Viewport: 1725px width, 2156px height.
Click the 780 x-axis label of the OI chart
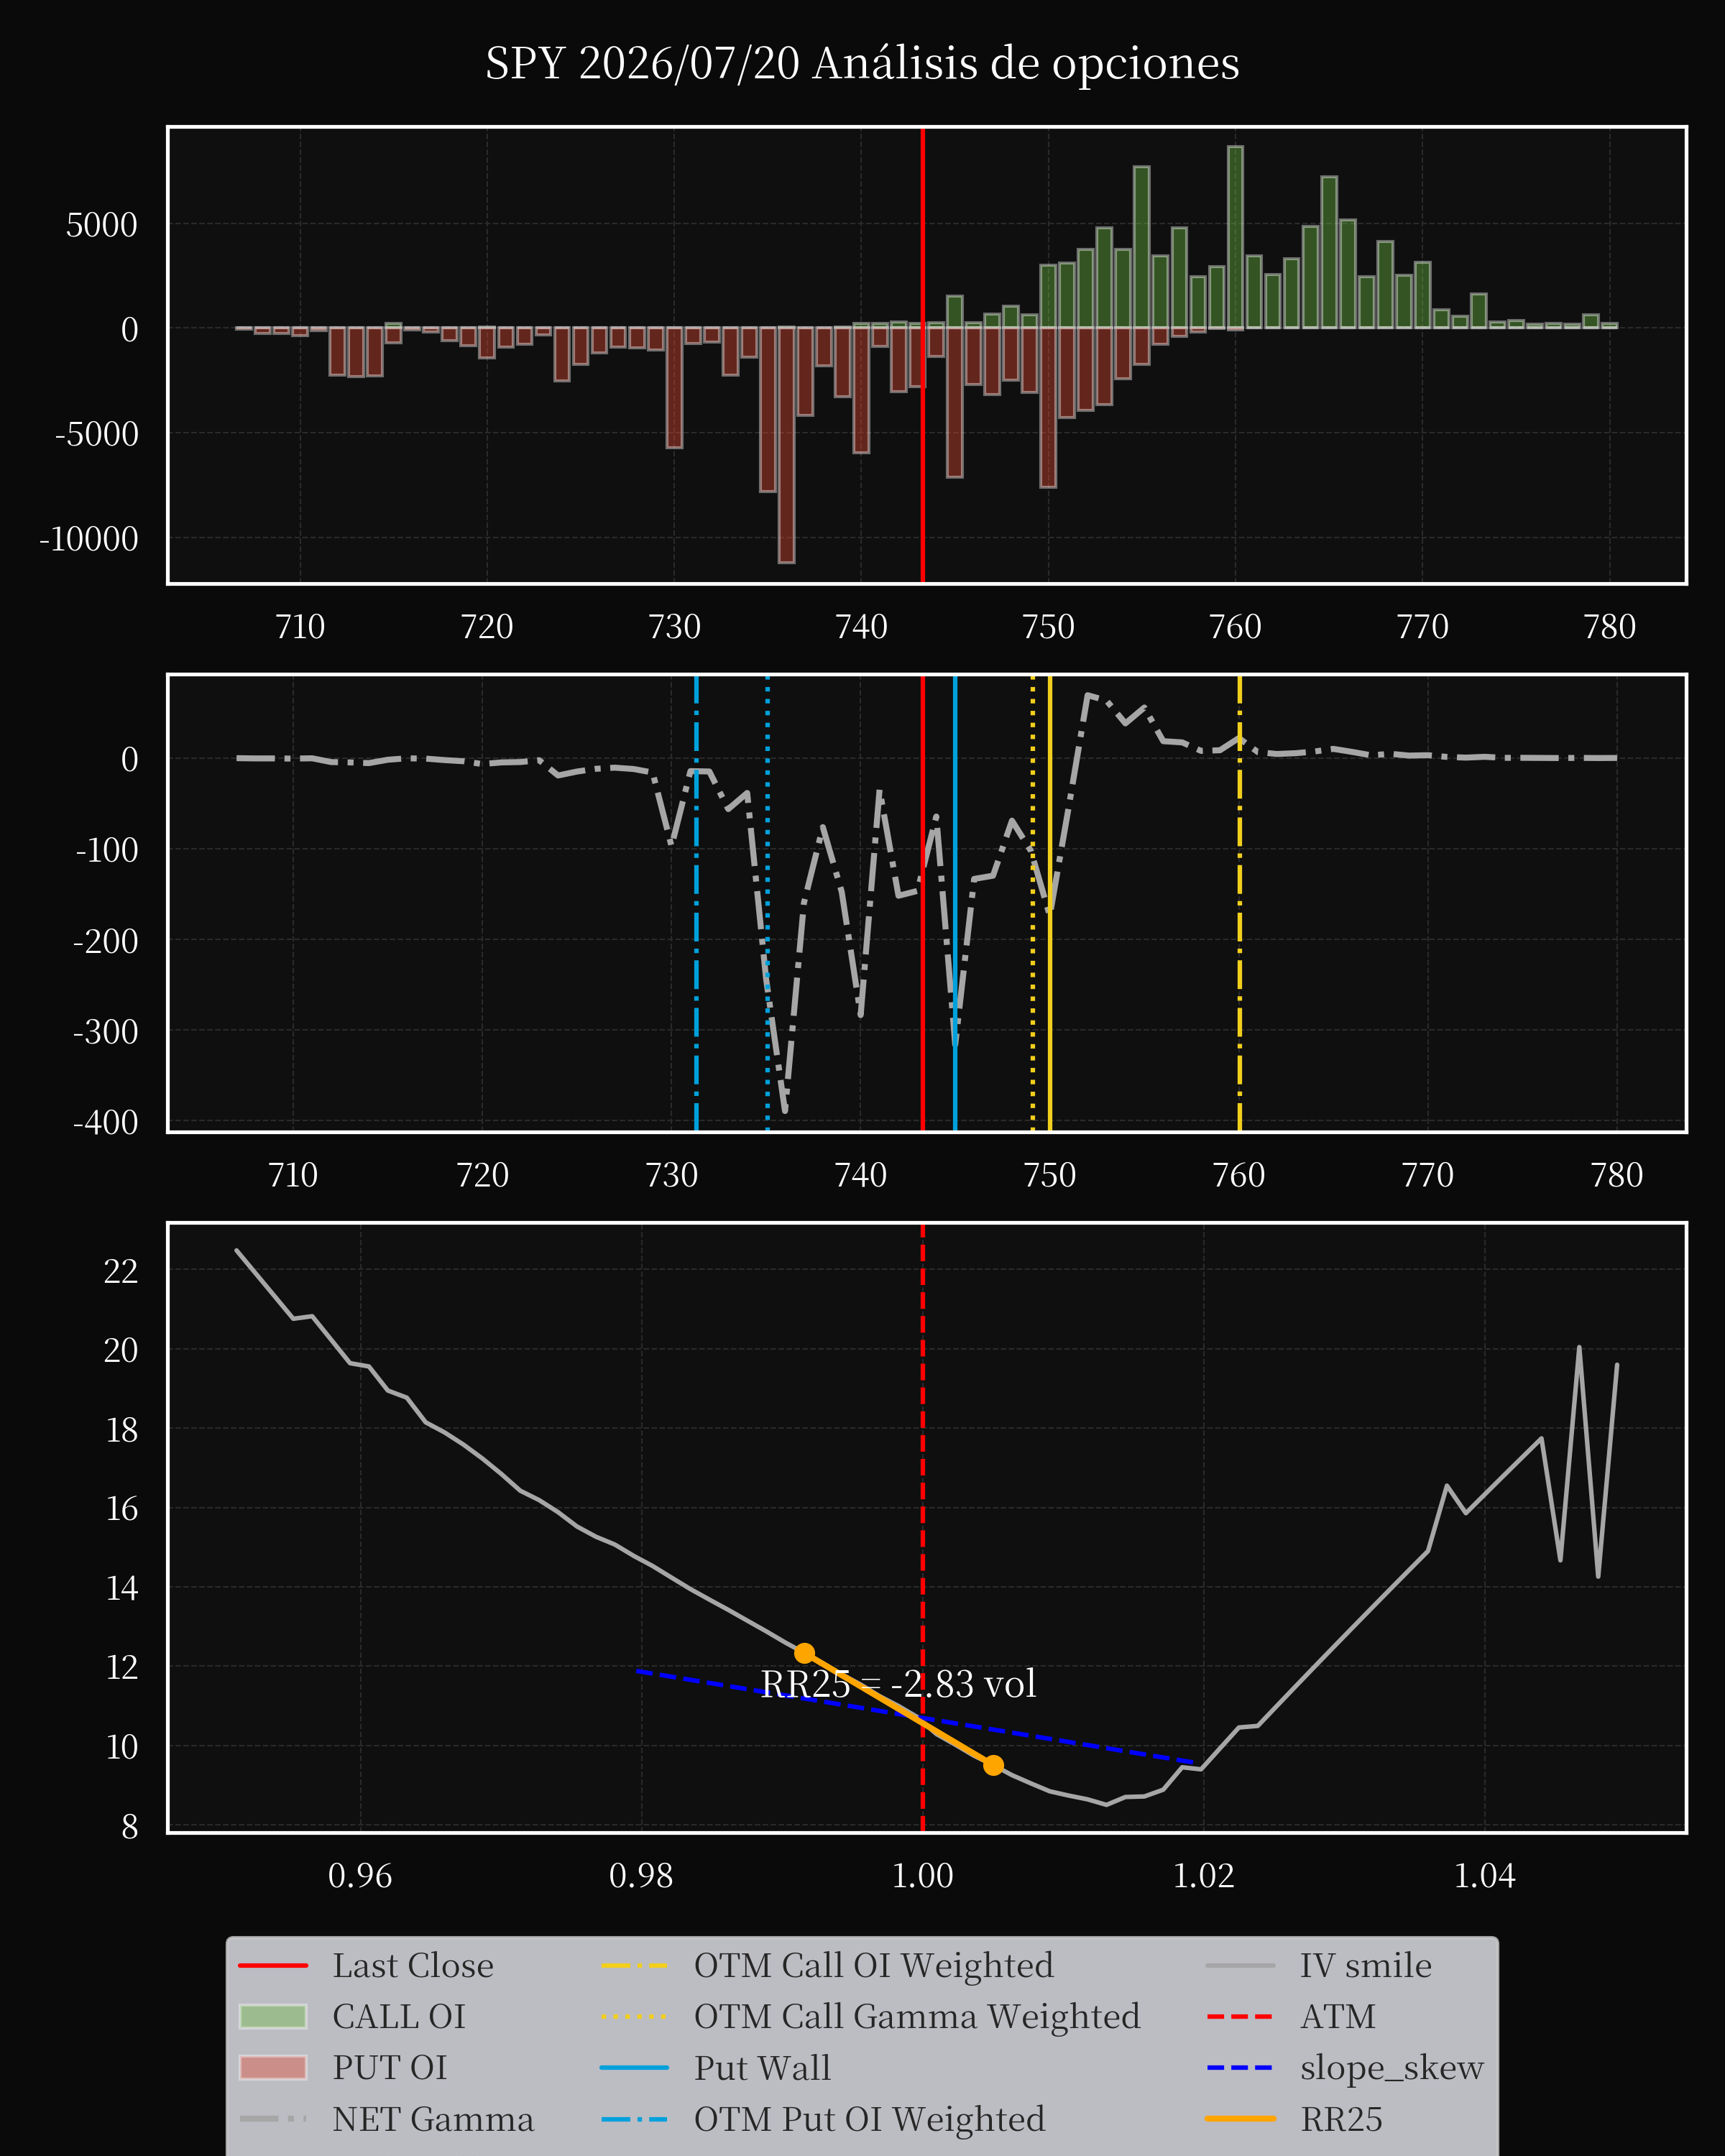click(x=1610, y=627)
